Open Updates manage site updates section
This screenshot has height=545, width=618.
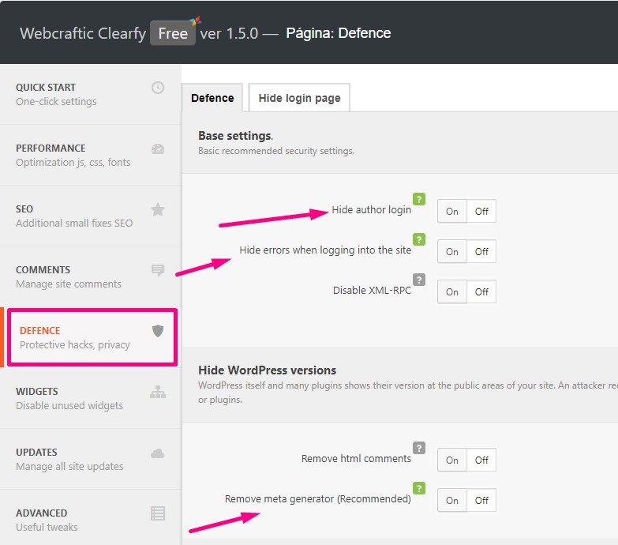click(x=91, y=459)
